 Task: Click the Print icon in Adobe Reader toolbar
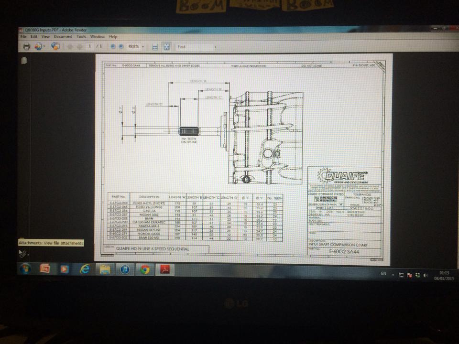tap(26, 46)
